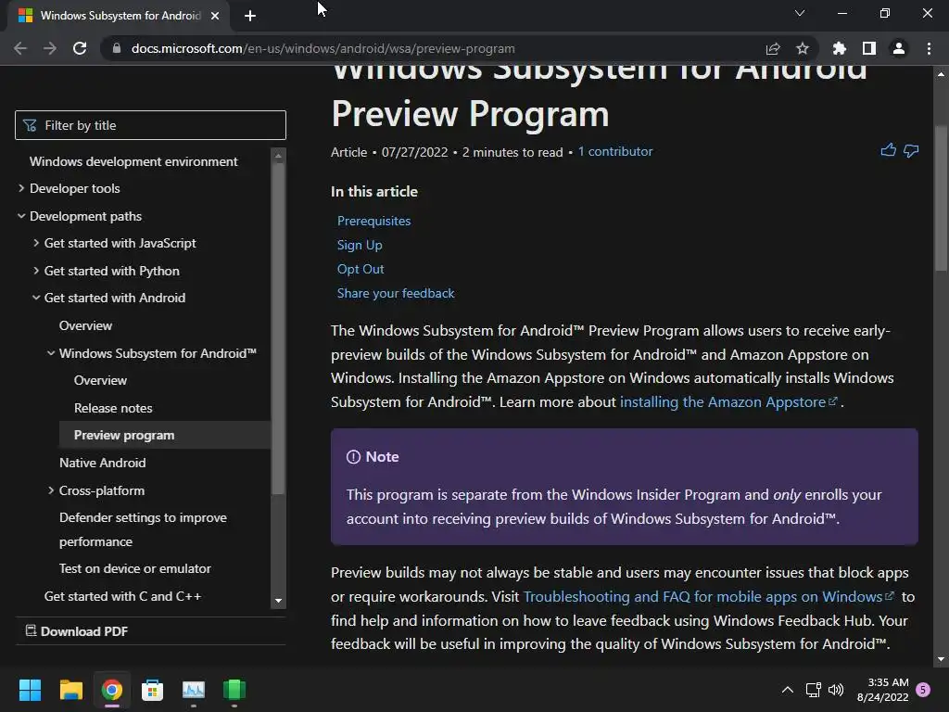Jump to Prerequisites section
949x712 pixels.
373,221
